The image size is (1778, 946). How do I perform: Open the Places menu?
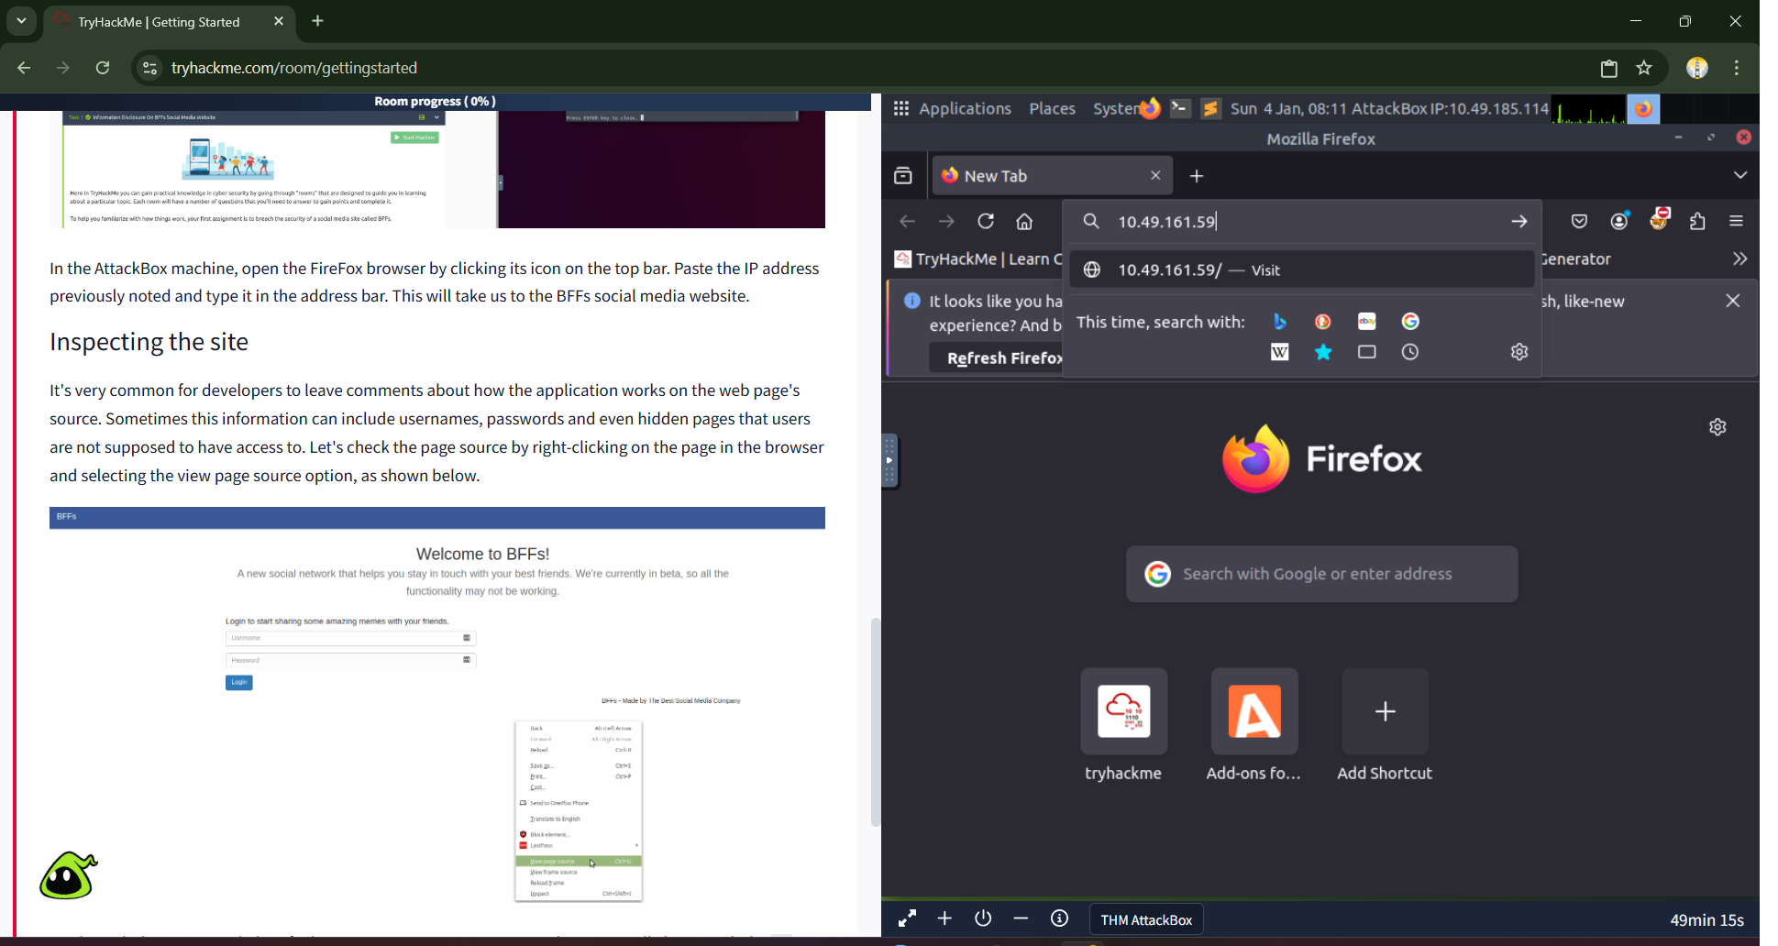(x=1052, y=108)
